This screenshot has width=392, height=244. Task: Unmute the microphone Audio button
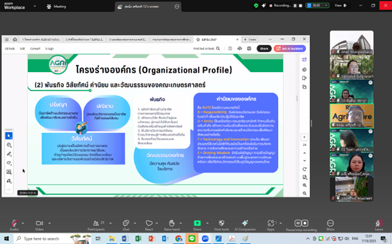coord(14,225)
